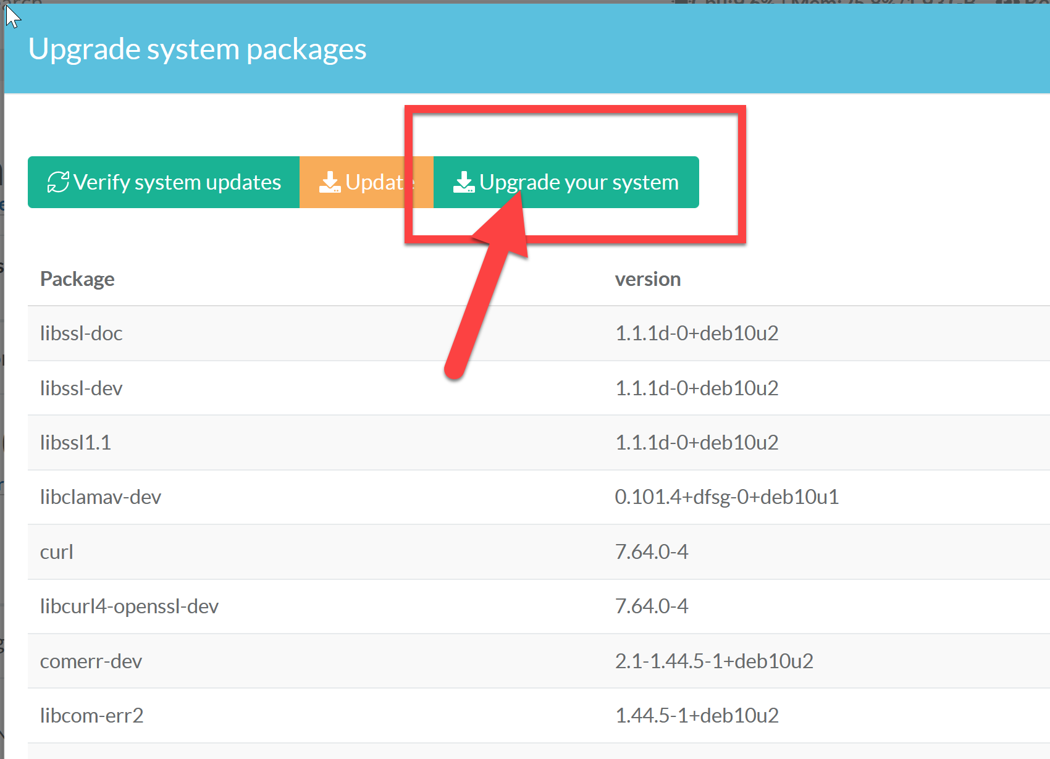Select the libssl-doc package row
This screenshot has width=1050, height=759.
click(x=81, y=333)
